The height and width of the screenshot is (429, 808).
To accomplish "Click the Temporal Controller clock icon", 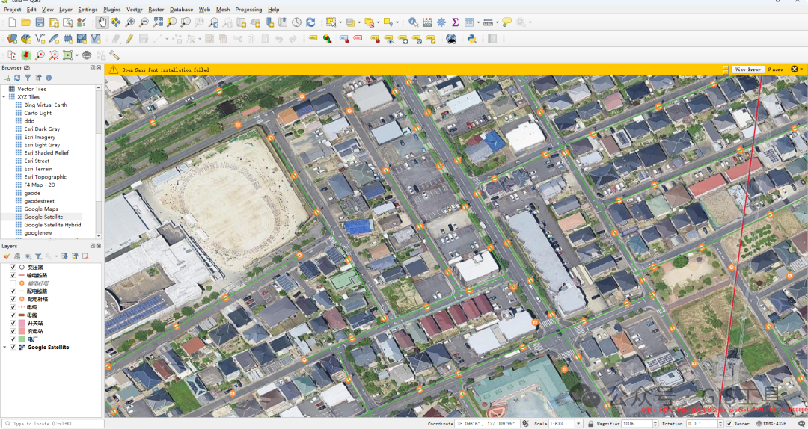I will coord(296,22).
